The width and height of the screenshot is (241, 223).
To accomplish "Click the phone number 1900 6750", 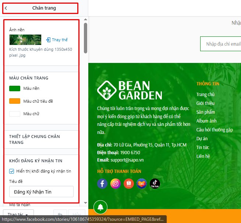I will coord(130,153).
